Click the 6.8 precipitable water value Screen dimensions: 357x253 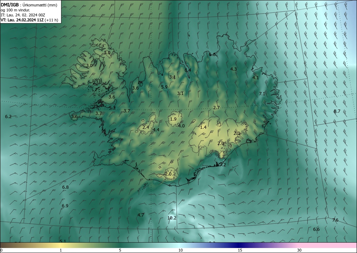pyautogui.click(x=65, y=187)
